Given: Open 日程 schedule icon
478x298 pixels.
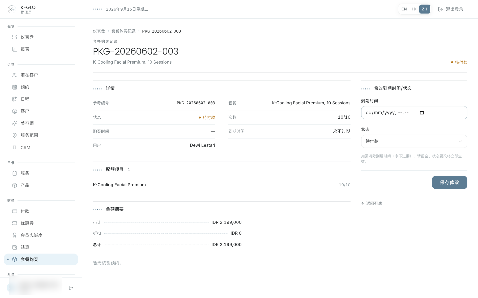Looking at the screenshot, I should pyautogui.click(x=15, y=99).
